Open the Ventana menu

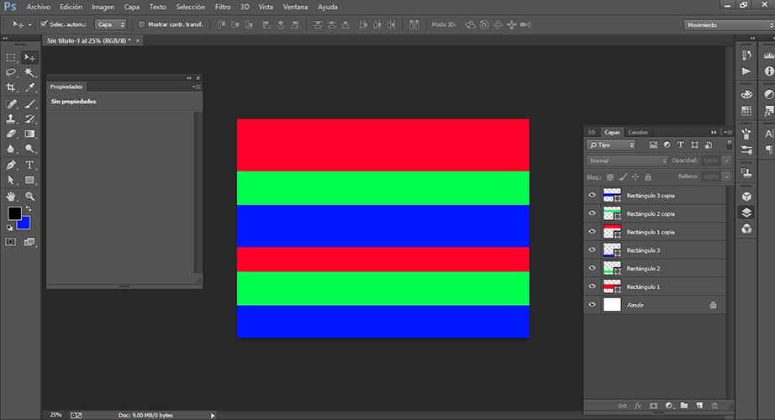296,7
